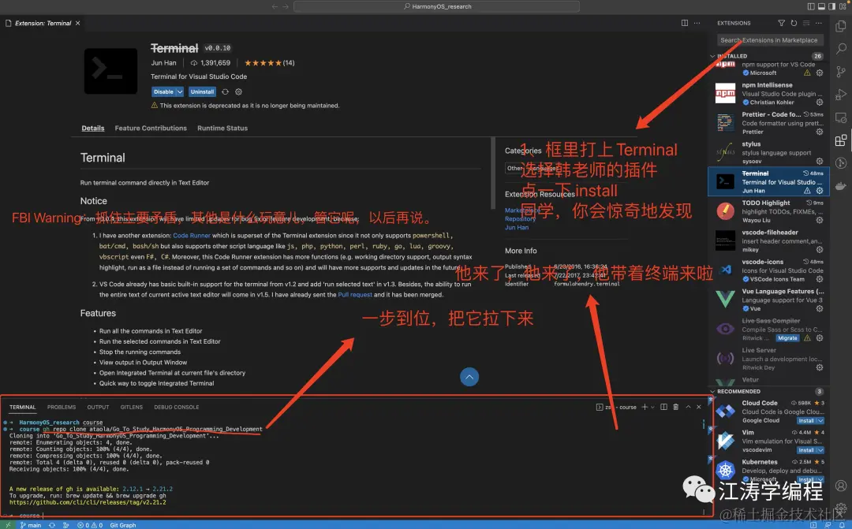This screenshot has height=529, width=852.
Task: Click the split terminal icon
Action: (x=664, y=407)
